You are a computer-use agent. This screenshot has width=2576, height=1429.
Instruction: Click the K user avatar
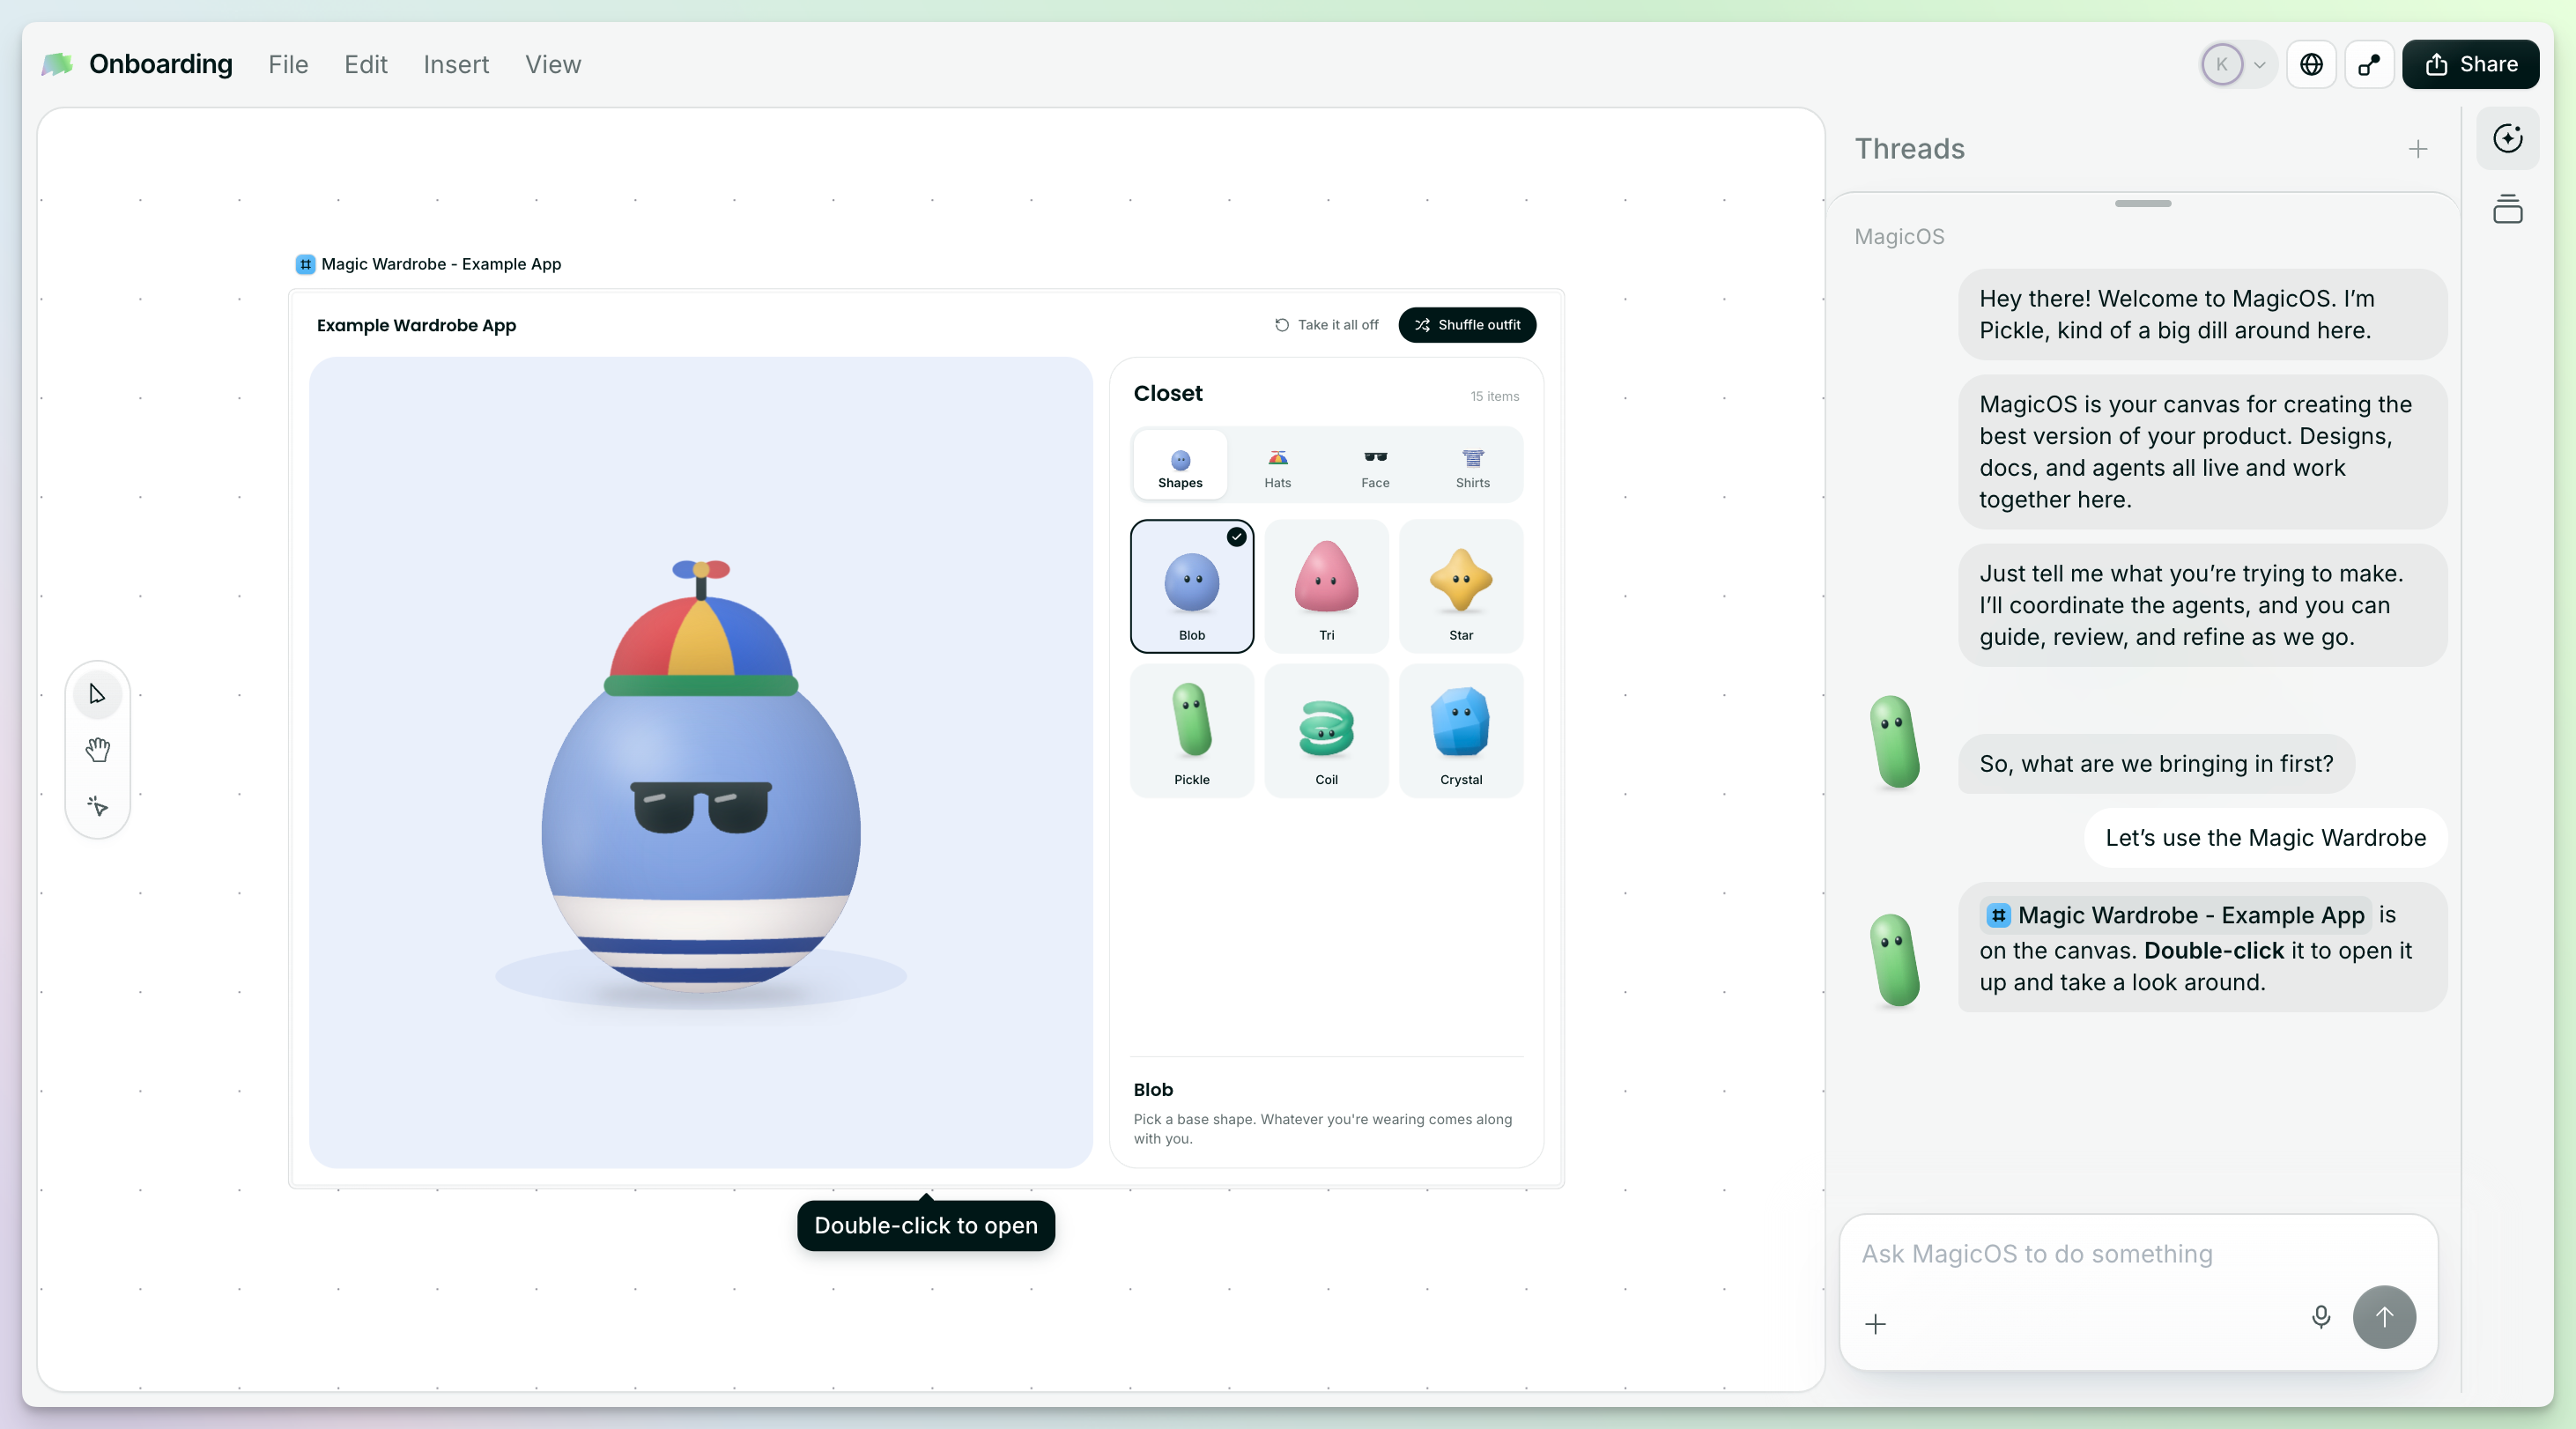(x=2222, y=65)
